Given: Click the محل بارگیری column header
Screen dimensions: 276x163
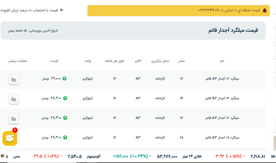Looking at the screenshot, I should tap(160, 61).
